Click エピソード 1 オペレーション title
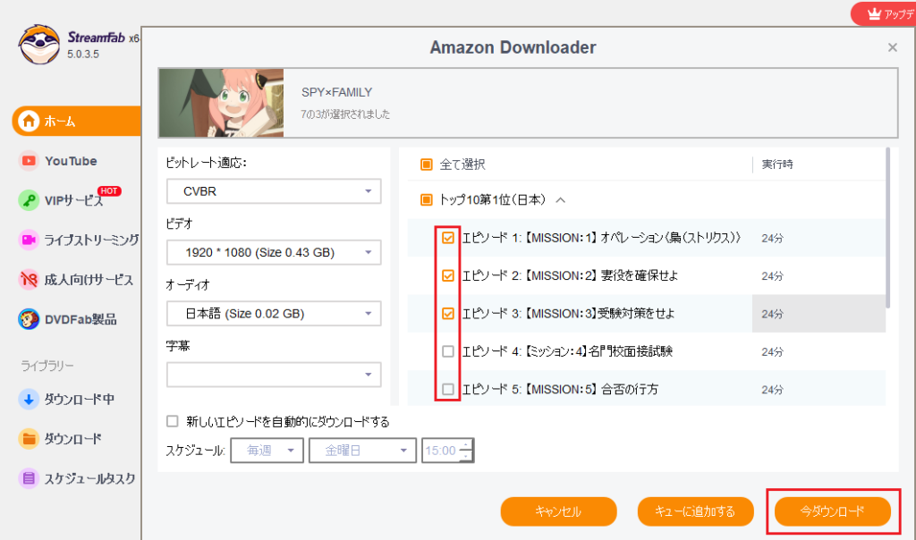The image size is (916, 540). (602, 238)
